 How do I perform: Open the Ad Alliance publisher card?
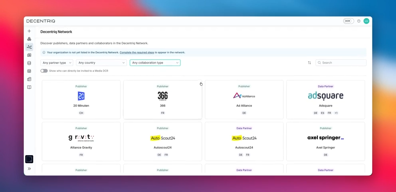(x=244, y=100)
